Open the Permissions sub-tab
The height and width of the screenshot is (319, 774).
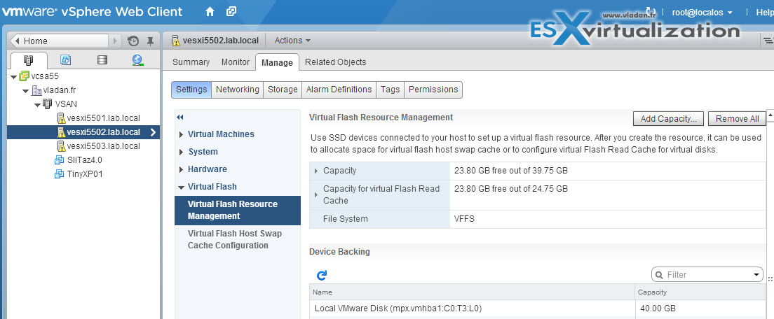[x=433, y=90]
